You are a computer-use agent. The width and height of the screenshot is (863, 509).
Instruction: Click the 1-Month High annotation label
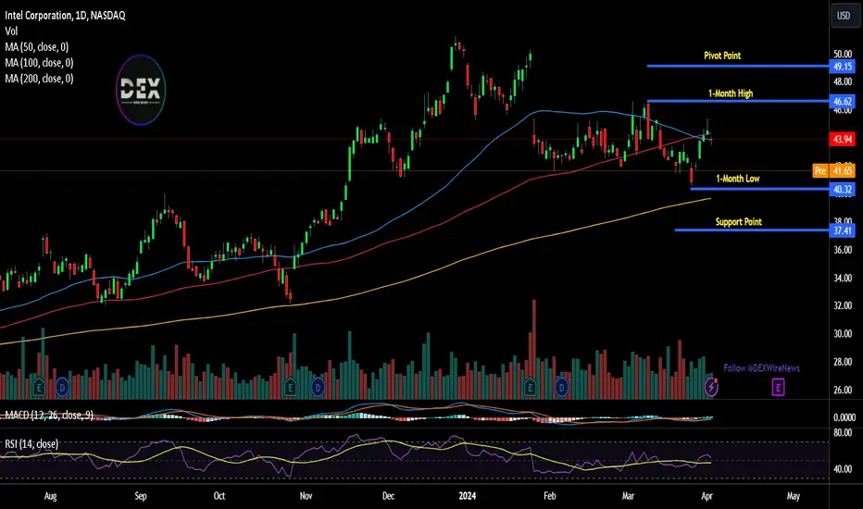pos(731,93)
